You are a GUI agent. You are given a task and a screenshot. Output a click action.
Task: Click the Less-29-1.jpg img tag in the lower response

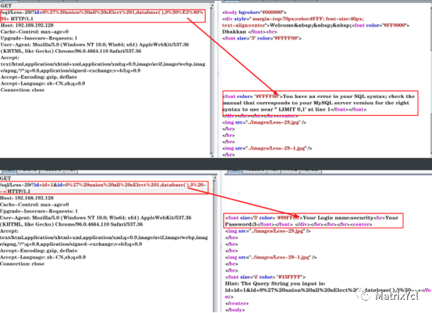271,257
